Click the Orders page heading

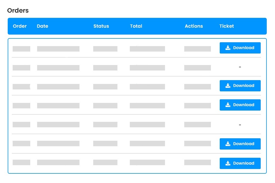[18, 11]
